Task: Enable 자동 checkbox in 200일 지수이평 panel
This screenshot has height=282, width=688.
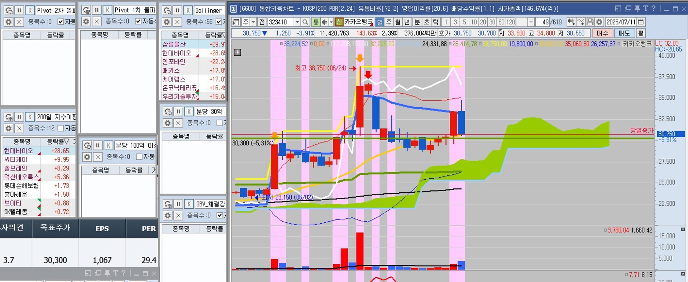Action: (x=61, y=128)
